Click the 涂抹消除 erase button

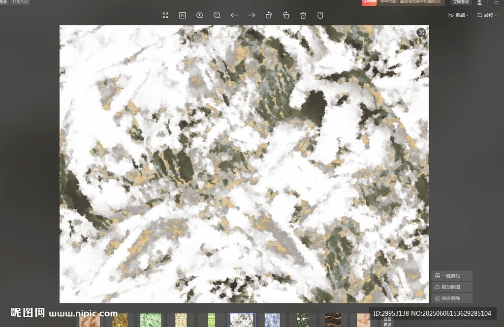coord(452,298)
